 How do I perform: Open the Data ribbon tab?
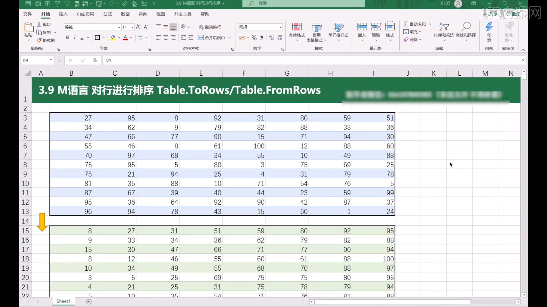pos(125,14)
